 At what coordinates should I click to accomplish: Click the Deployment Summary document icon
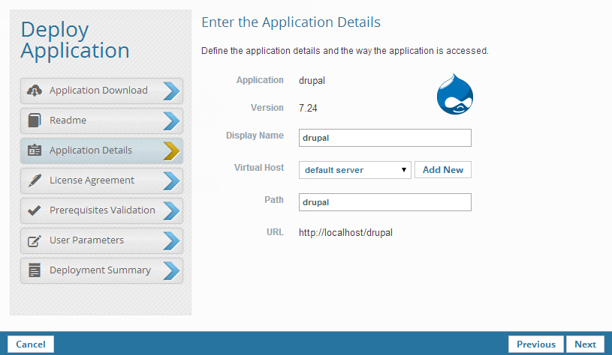34,270
